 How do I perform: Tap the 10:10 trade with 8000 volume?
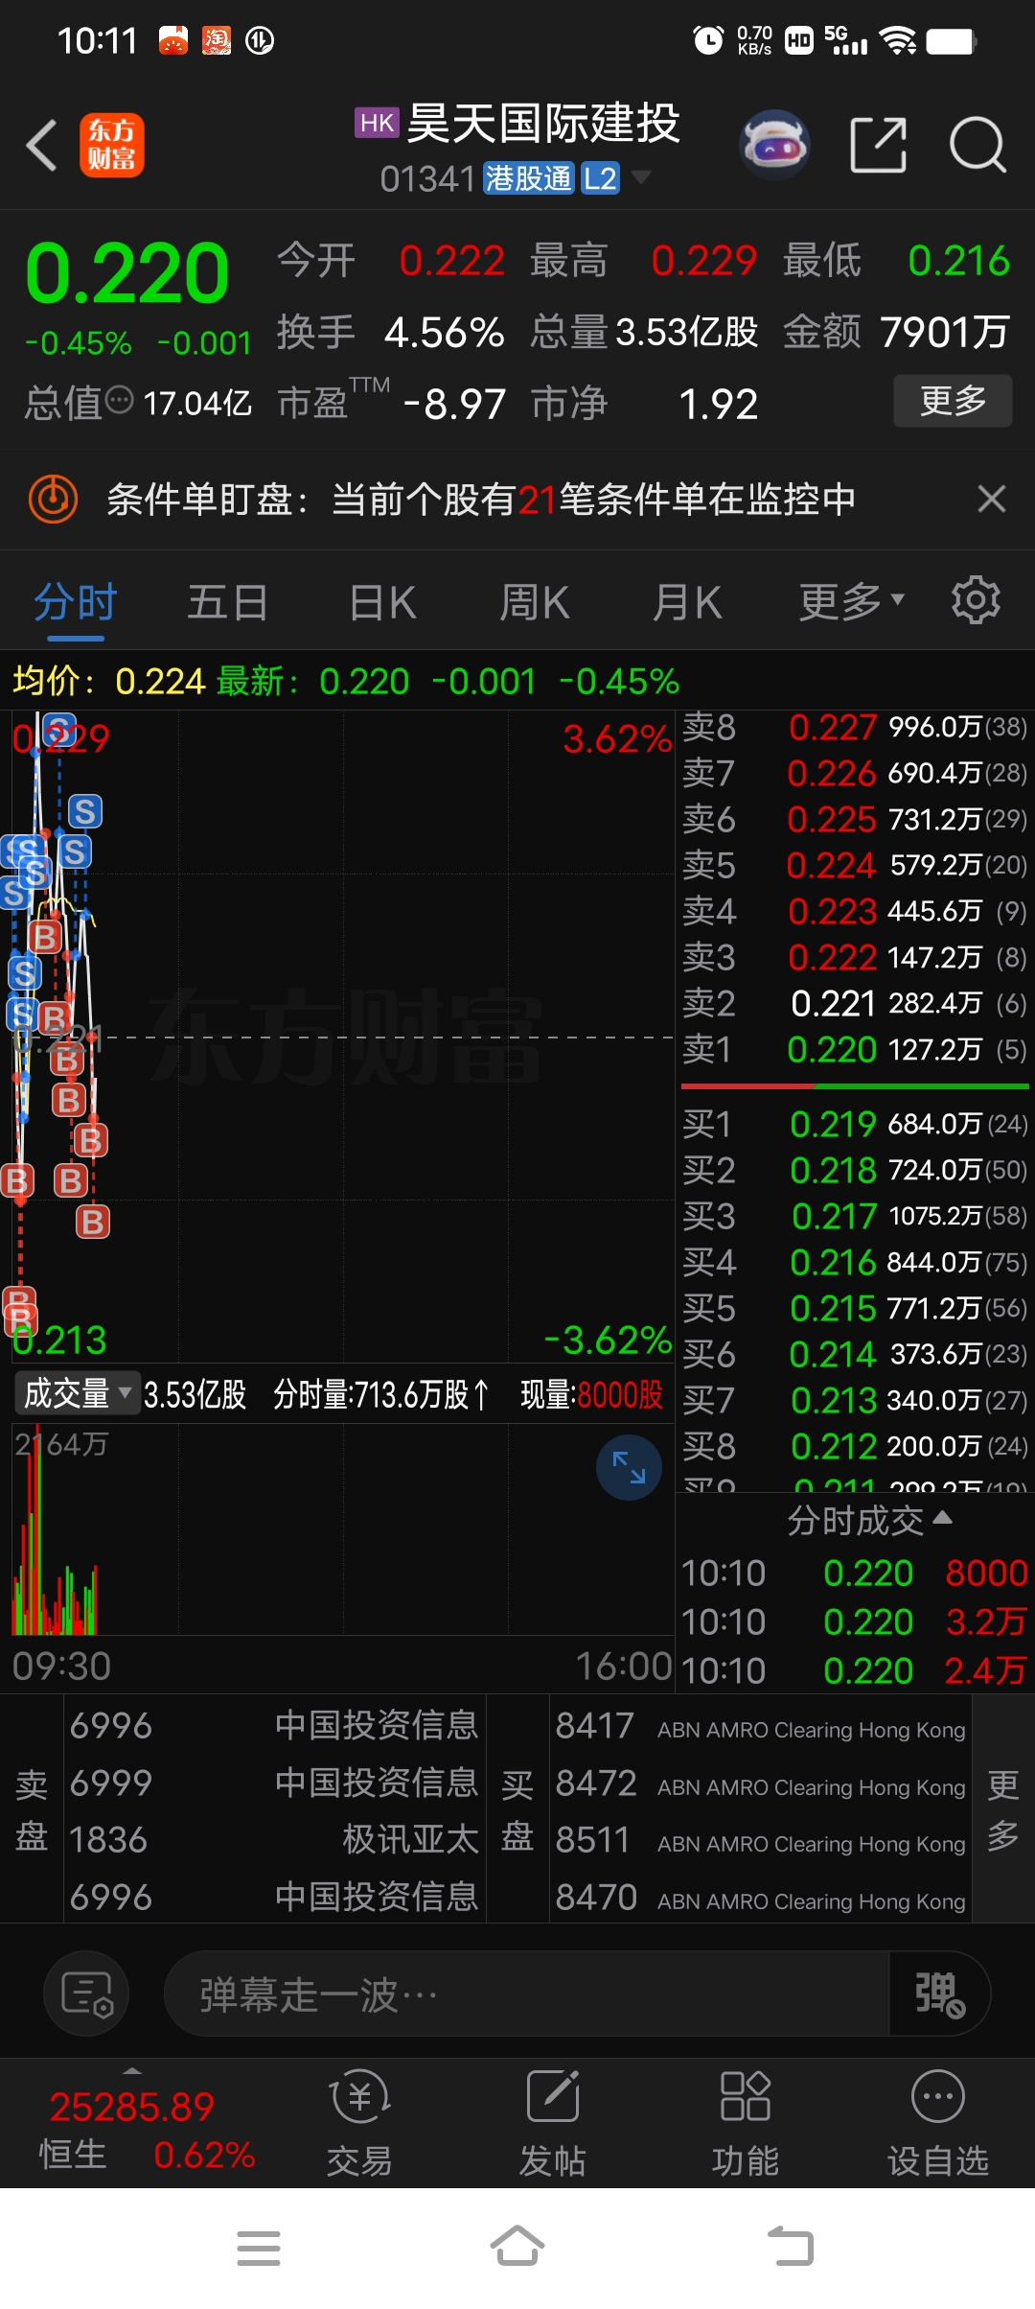[x=855, y=1574]
